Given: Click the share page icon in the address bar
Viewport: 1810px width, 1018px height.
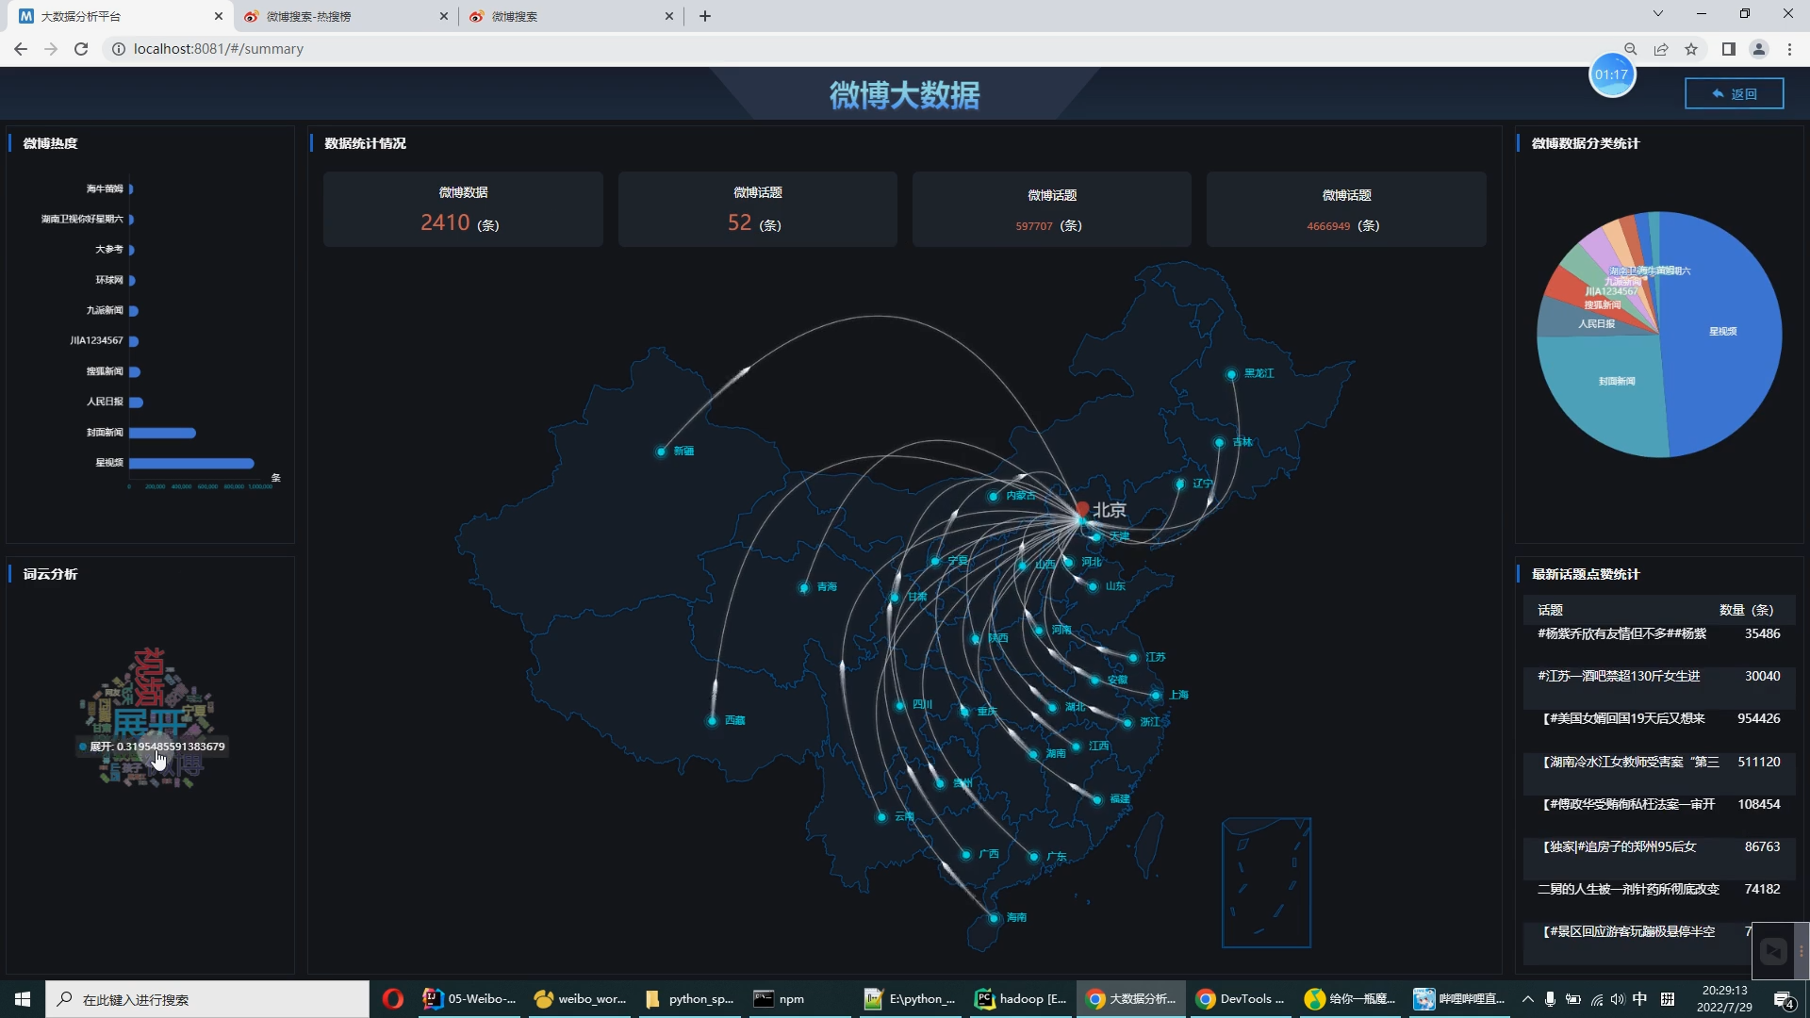Looking at the screenshot, I should click(1661, 49).
